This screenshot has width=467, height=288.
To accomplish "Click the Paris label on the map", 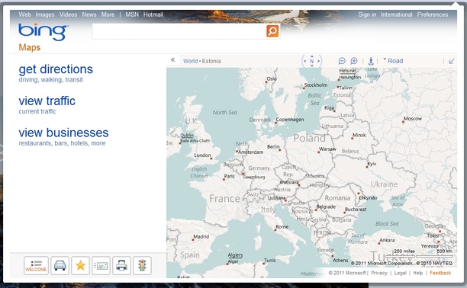I will (x=230, y=176).
